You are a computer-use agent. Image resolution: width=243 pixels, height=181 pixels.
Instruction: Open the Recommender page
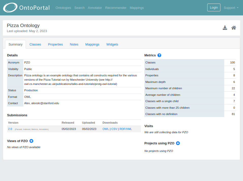pyautogui.click(x=116, y=8)
